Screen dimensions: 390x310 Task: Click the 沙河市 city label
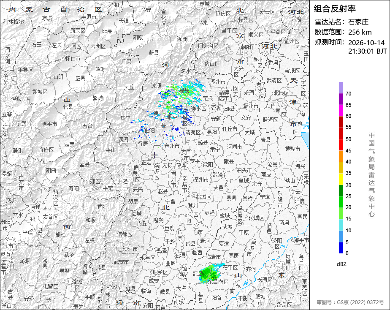[130, 248]
